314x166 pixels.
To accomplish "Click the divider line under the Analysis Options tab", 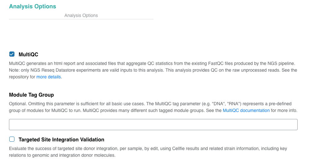I will 81,19.
